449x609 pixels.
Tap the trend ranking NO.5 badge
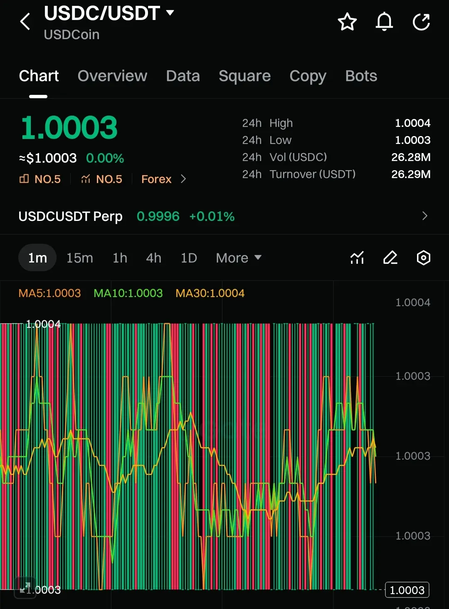coord(101,179)
